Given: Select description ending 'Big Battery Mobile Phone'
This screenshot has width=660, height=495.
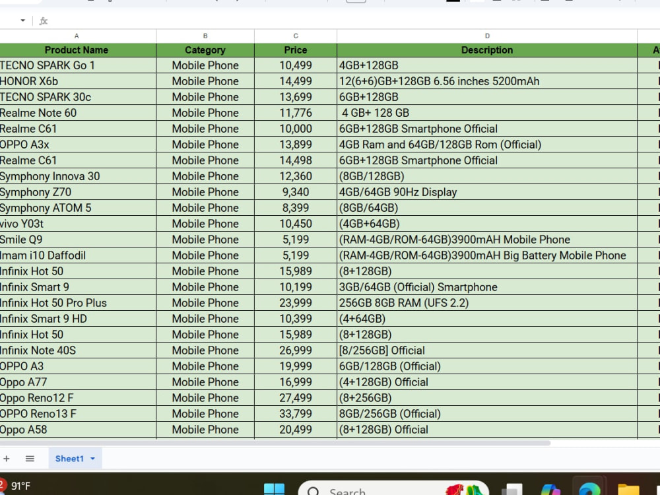Looking at the screenshot, I should 487,255.
